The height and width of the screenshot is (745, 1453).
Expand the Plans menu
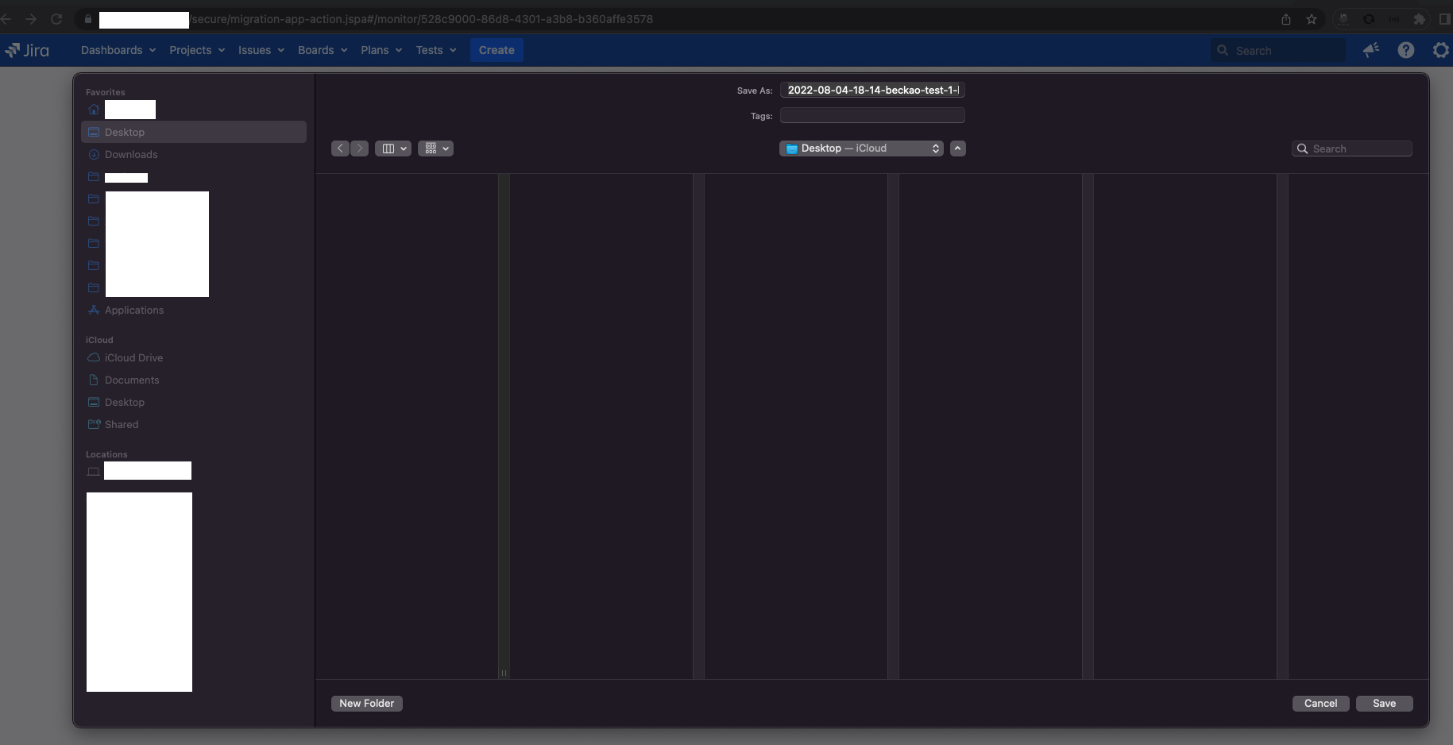click(381, 50)
